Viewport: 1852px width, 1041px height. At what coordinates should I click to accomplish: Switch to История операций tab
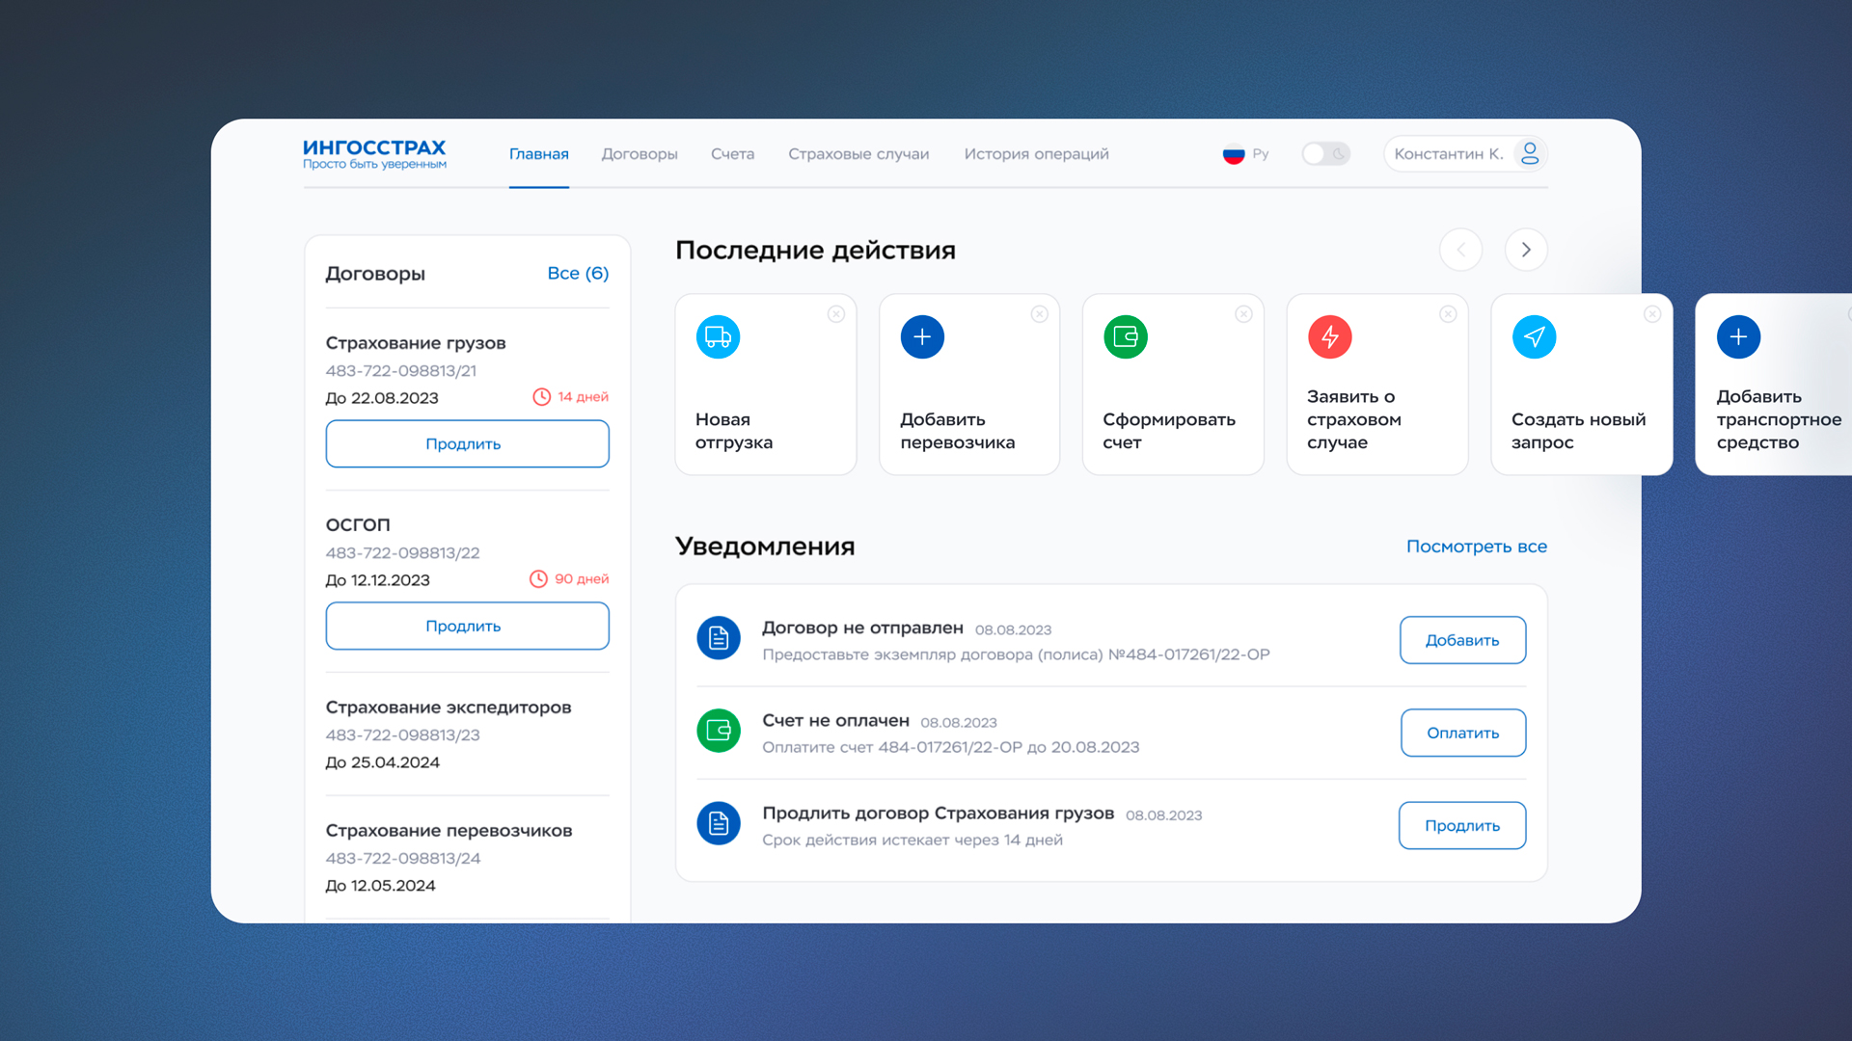[x=1036, y=154]
